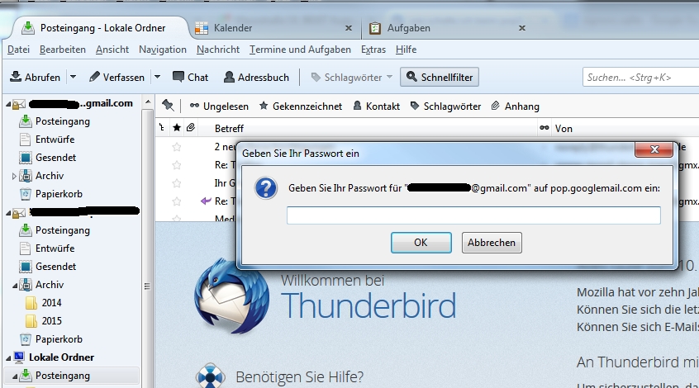Toggle the Ungelesen unread filter
The image size is (699, 388).
click(x=219, y=106)
